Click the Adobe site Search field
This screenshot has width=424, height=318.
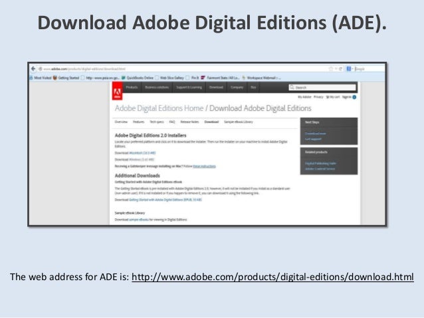(322, 87)
